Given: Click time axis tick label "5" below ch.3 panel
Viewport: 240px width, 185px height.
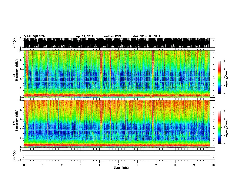Looking at the screenshot, I should tap(118, 165).
